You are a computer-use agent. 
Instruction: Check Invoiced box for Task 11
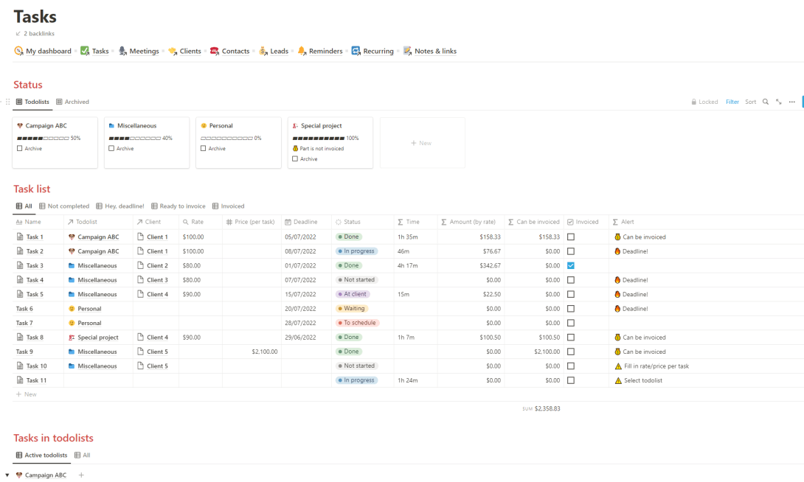pyautogui.click(x=571, y=380)
